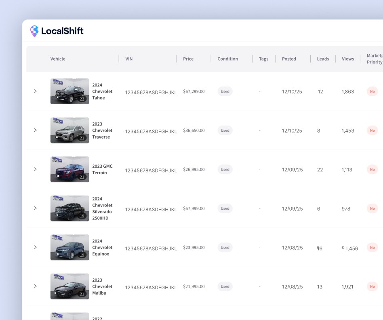Open the Chevrolet Equinox photo thumbnail
This screenshot has width=383, height=320.
pos(69,247)
